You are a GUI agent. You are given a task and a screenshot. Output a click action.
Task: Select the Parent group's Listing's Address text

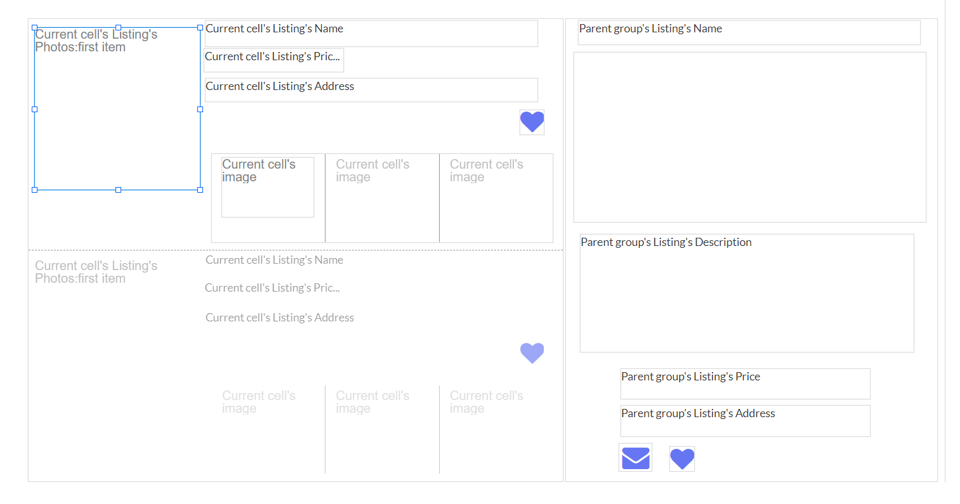point(745,421)
